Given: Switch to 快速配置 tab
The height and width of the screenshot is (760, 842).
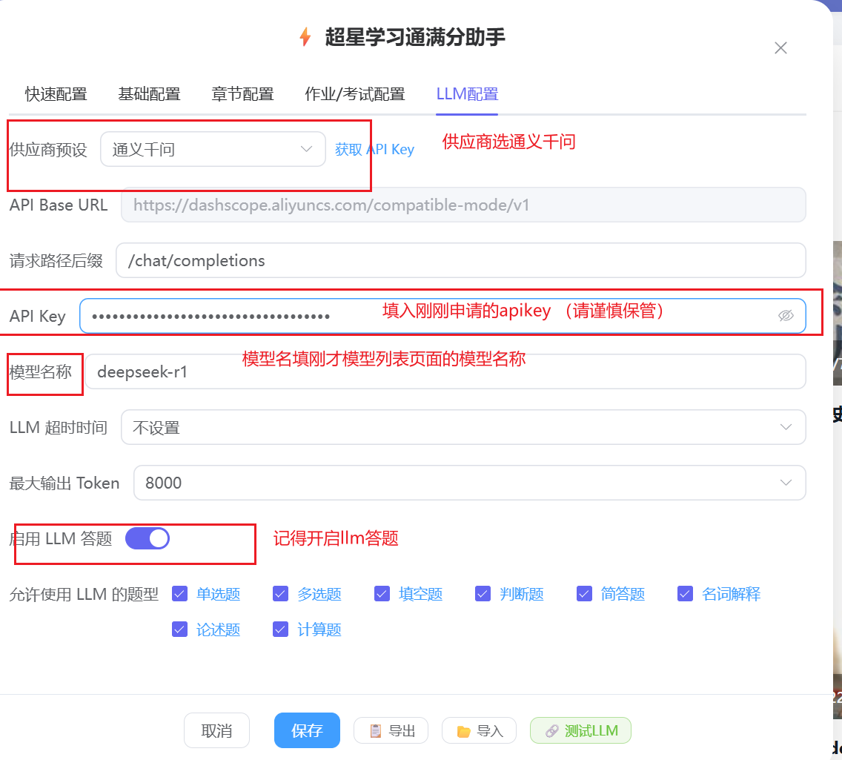Looking at the screenshot, I should point(56,94).
